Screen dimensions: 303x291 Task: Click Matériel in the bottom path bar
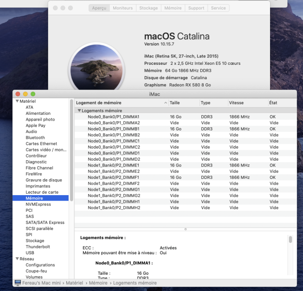pos(74,283)
